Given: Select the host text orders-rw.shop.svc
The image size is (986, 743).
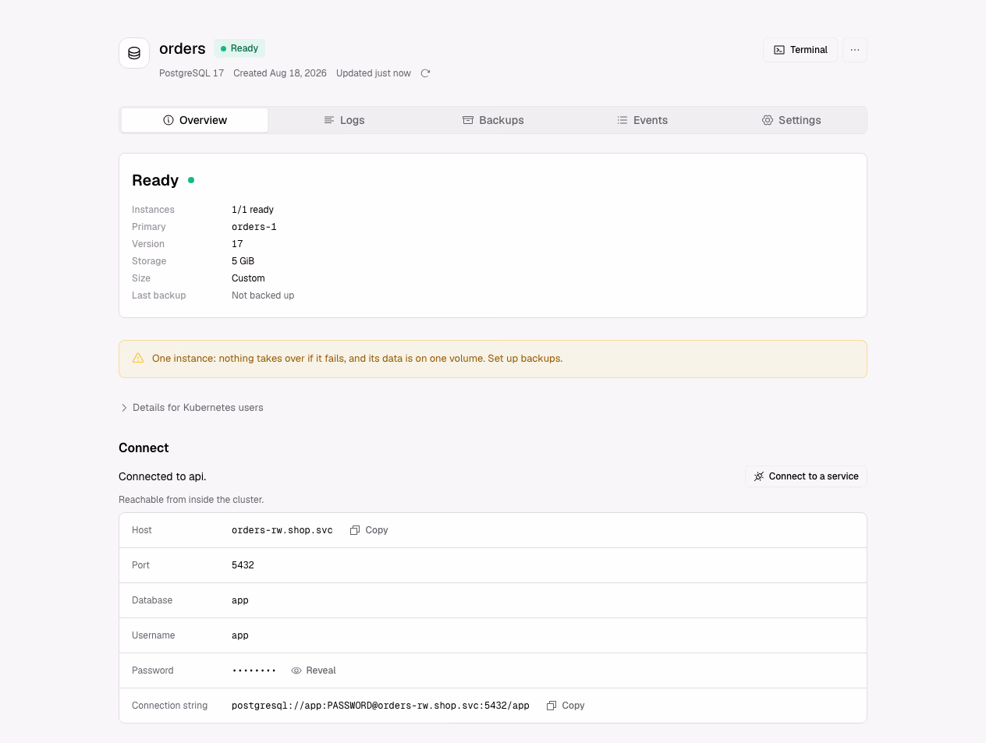Looking at the screenshot, I should point(282,530).
